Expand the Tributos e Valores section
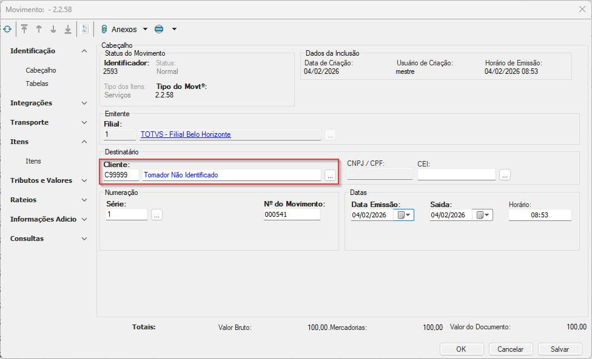592x359 pixels. [84, 180]
